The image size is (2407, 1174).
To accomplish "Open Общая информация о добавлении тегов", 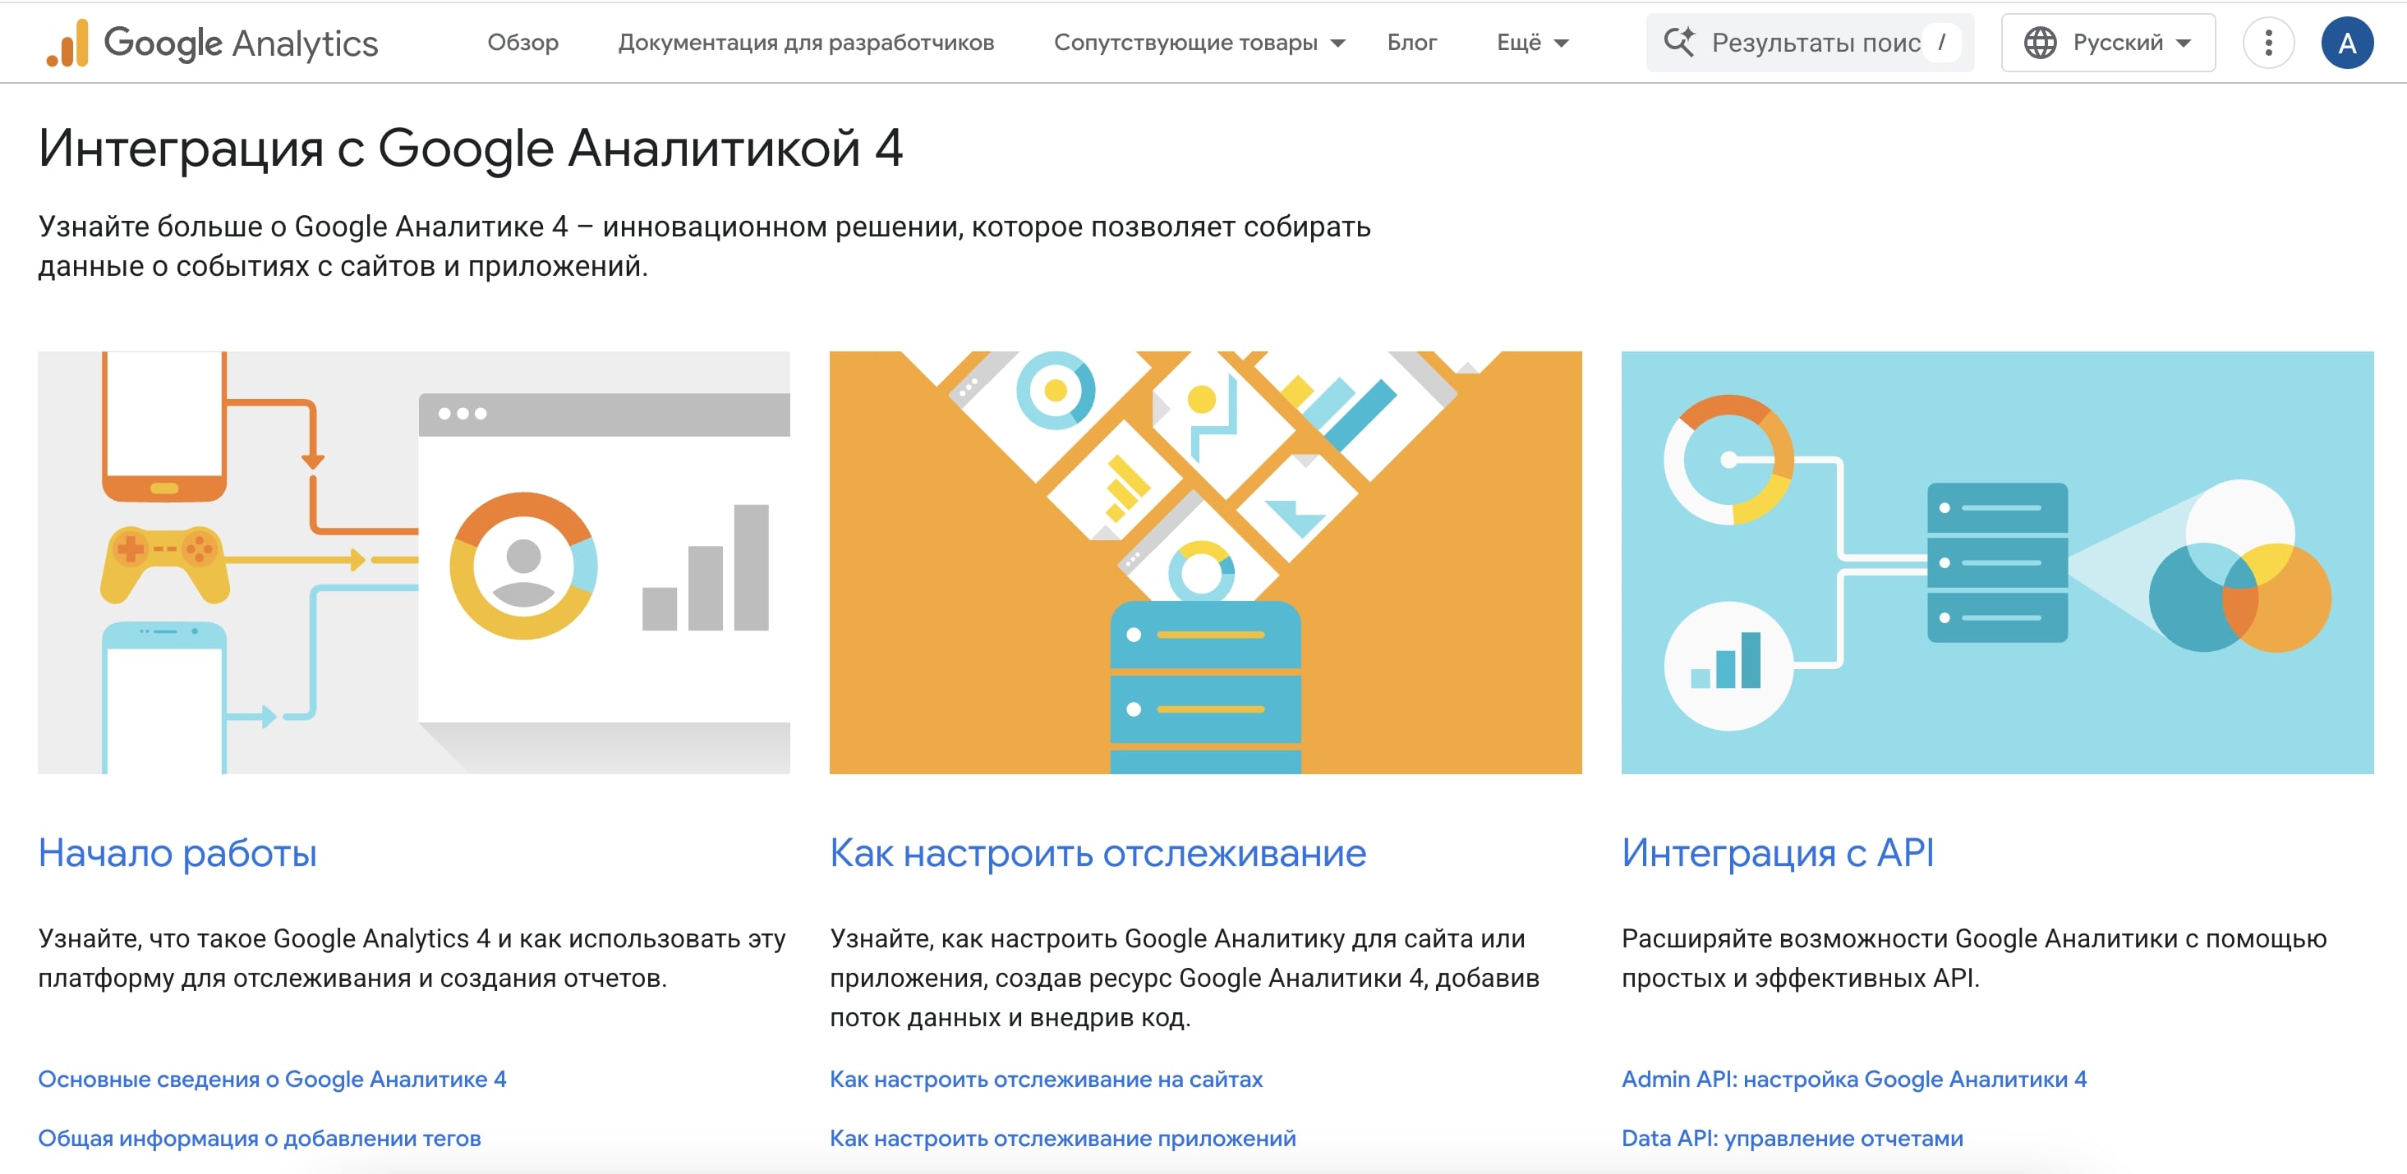I will [x=260, y=1138].
